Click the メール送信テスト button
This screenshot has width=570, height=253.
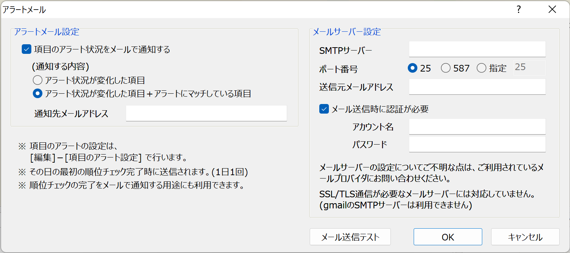point(350,237)
